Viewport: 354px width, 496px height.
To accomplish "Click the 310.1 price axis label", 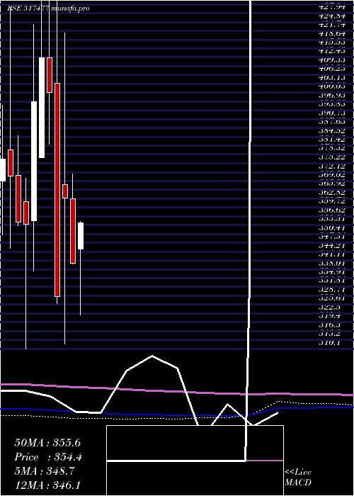I will (329, 342).
